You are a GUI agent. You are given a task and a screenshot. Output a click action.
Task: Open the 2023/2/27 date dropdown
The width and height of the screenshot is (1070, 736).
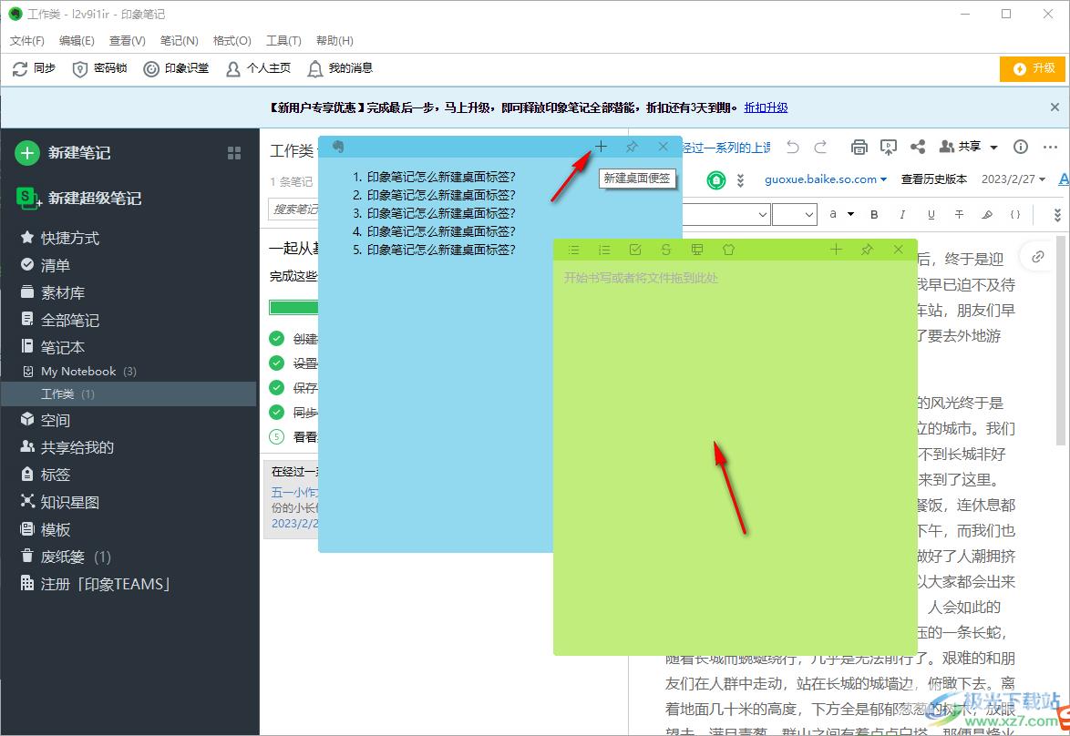pyautogui.click(x=1013, y=179)
